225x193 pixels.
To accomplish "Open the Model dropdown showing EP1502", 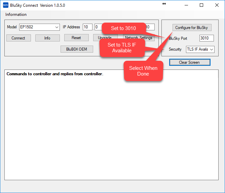I will 39,27.
